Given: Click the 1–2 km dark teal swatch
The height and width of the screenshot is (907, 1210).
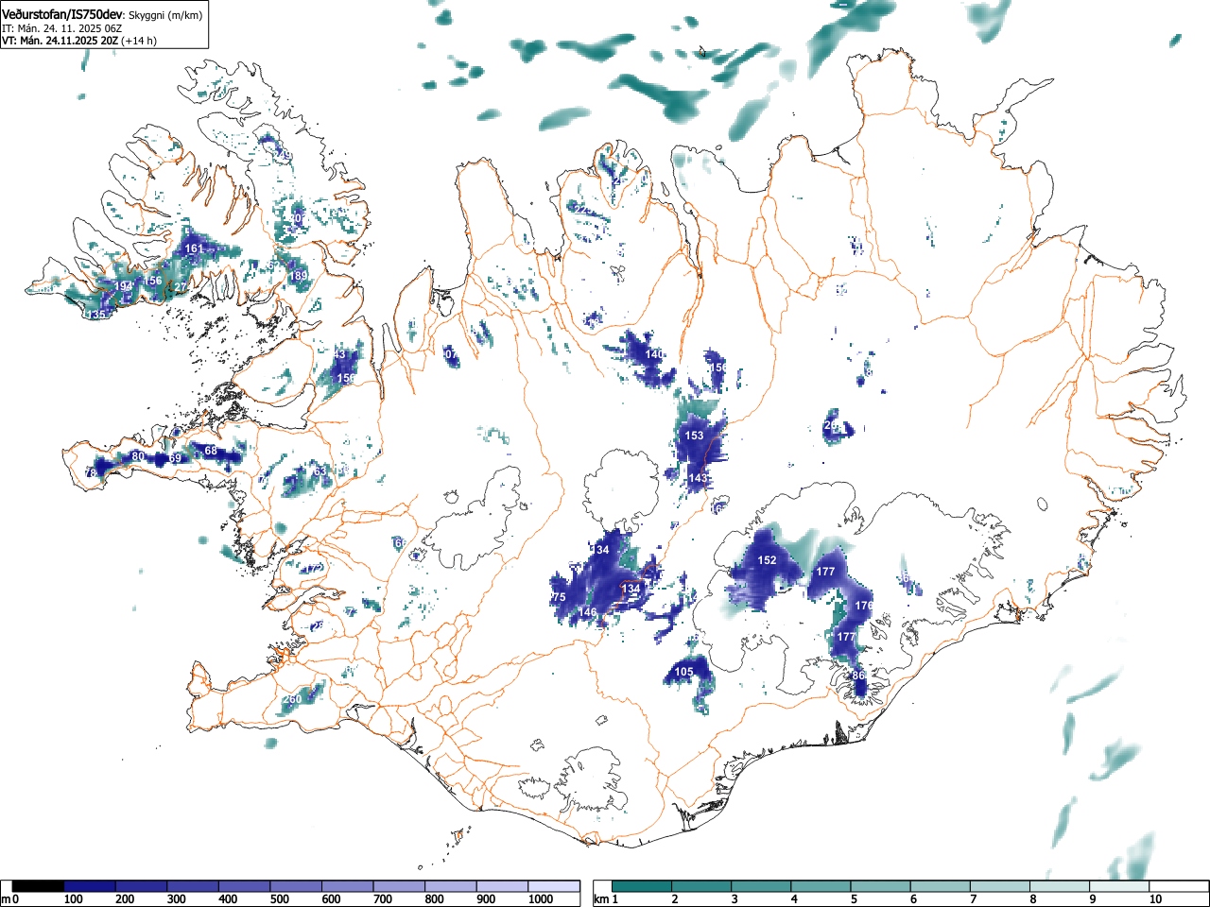Looking at the screenshot, I should [x=642, y=886].
